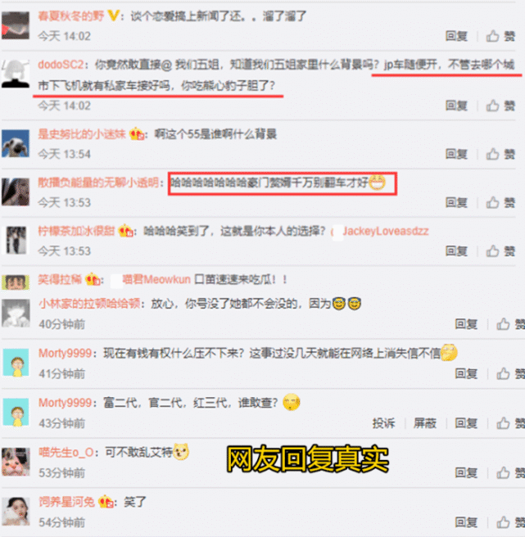Thumbs-up the comment mentioning JackeyLoveasdzz

500,251
